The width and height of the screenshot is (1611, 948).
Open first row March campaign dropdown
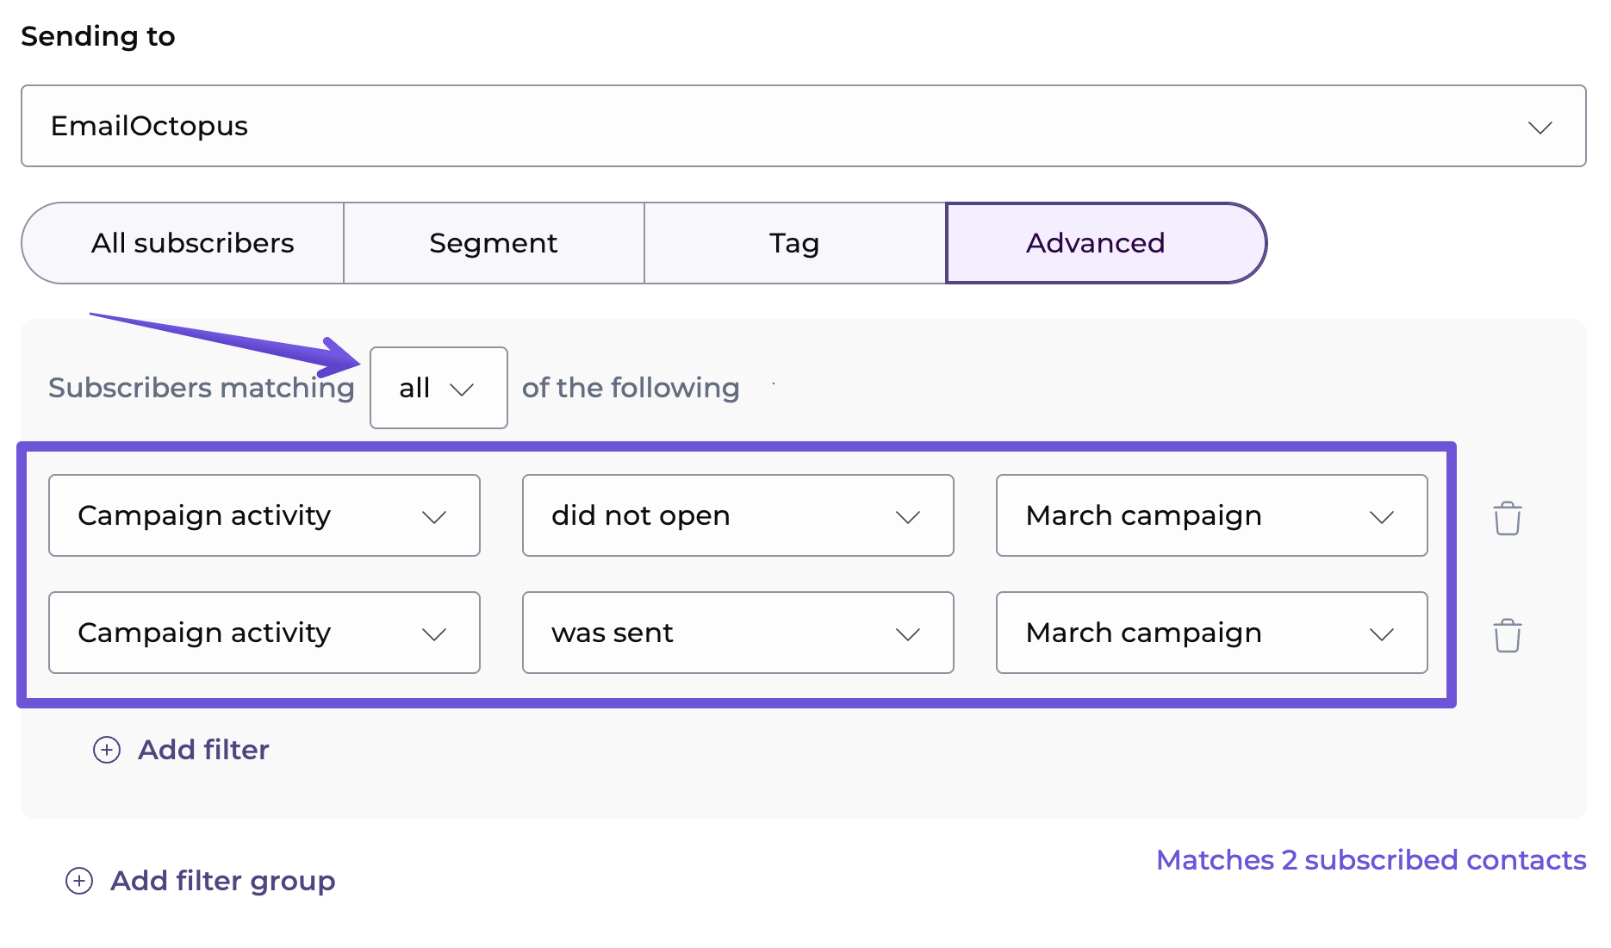tap(1211, 515)
